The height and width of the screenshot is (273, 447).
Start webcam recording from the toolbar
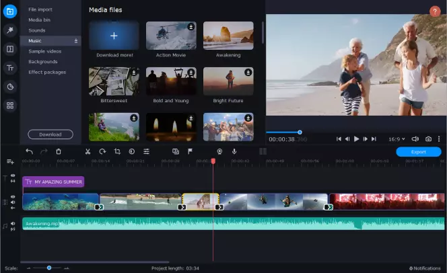pos(219,151)
